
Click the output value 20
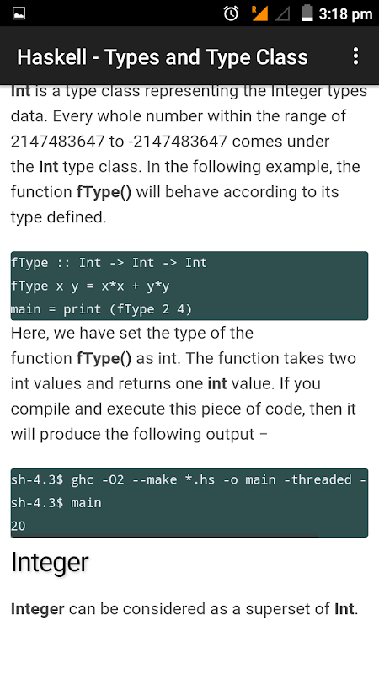(19, 526)
